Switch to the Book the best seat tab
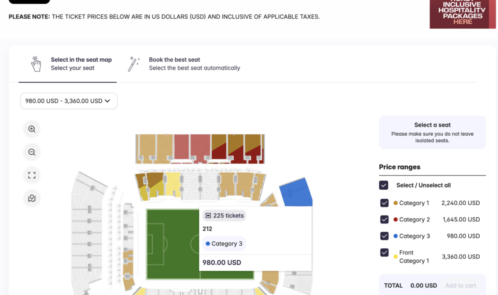 [x=194, y=64]
